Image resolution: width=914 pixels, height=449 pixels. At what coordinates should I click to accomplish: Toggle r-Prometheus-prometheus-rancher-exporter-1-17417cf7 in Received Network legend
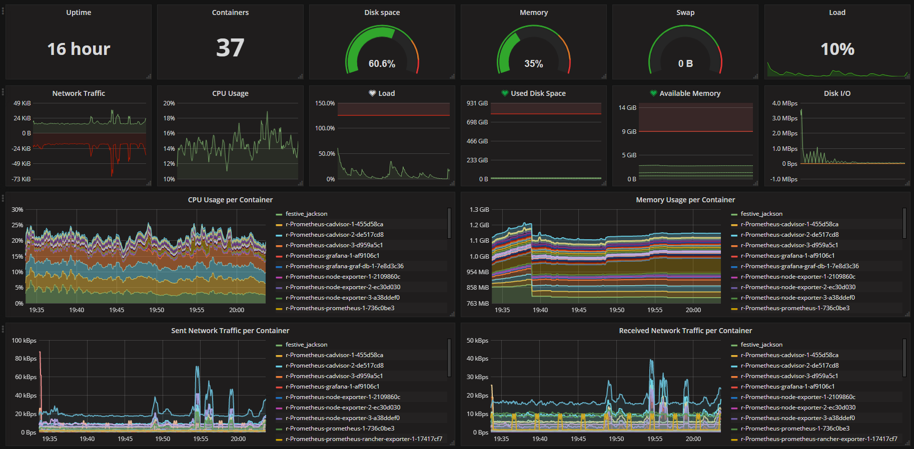pyautogui.click(x=819, y=439)
